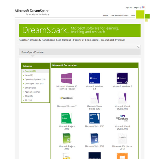This screenshot has height=159, width=159.
Task: Open Microsoft Windows 8.1 text link
Action: [x=95, y=88]
